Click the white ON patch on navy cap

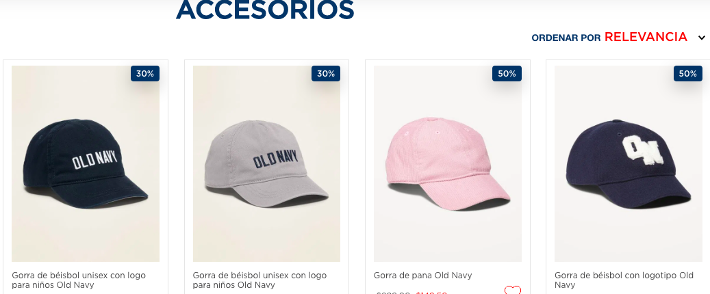pyautogui.click(x=642, y=150)
